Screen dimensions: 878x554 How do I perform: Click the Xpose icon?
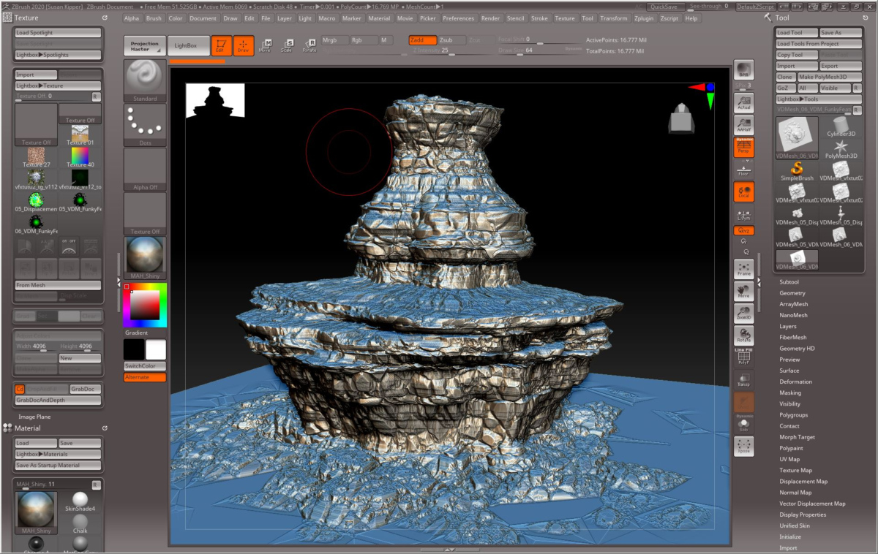pyautogui.click(x=743, y=446)
